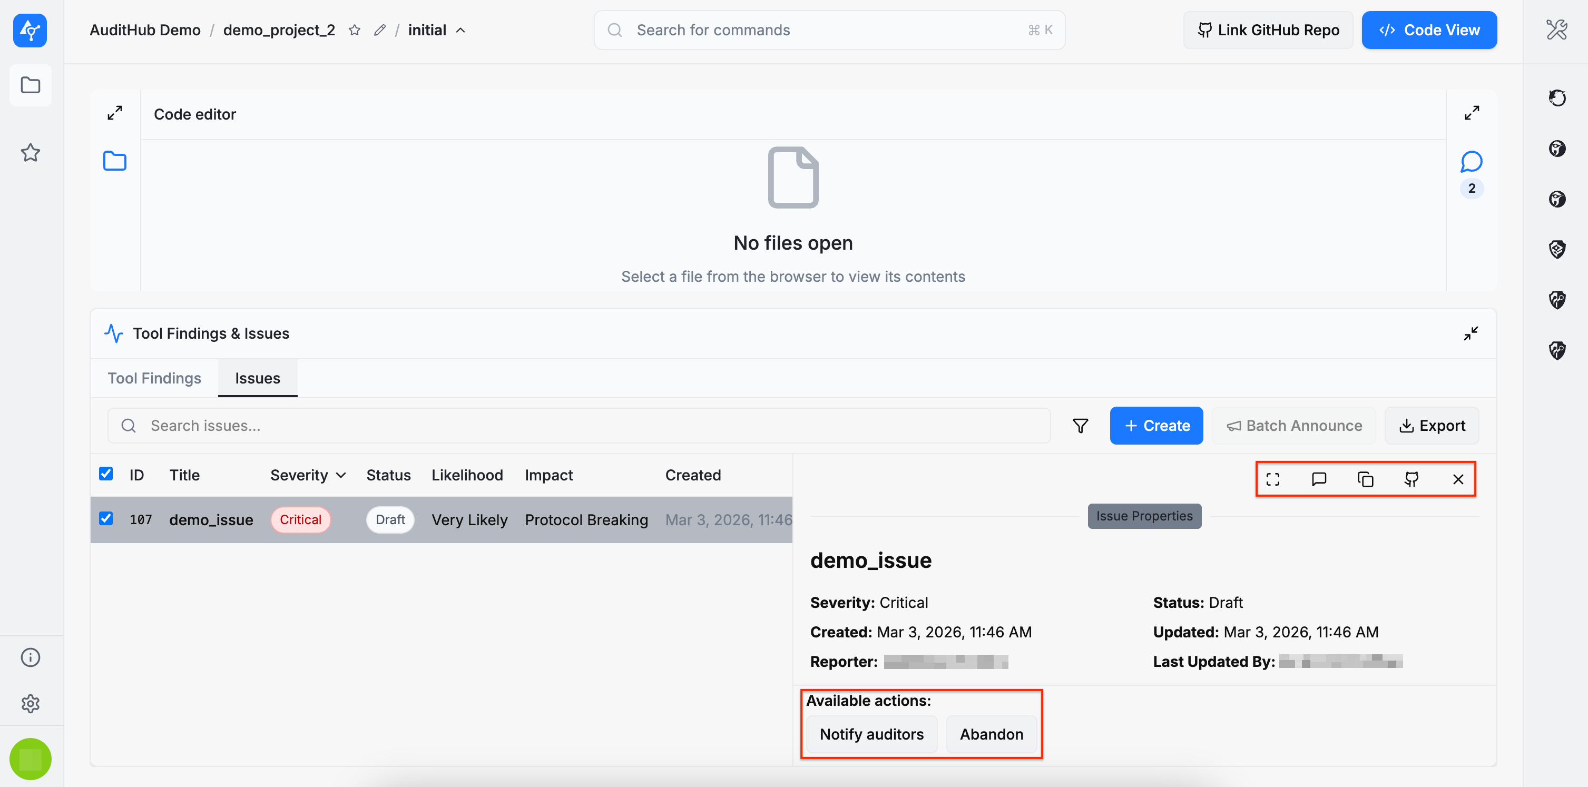Viewport: 1588px width, 787px height.
Task: Click the copy icon in issue details toolbar
Action: 1365,479
